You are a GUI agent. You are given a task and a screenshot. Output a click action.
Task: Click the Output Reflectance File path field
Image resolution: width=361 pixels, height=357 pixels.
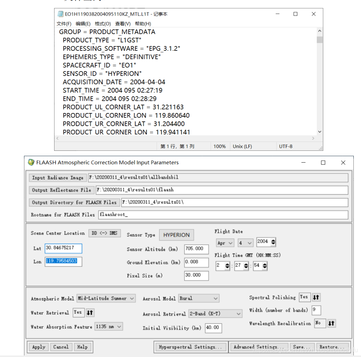[x=222, y=190]
